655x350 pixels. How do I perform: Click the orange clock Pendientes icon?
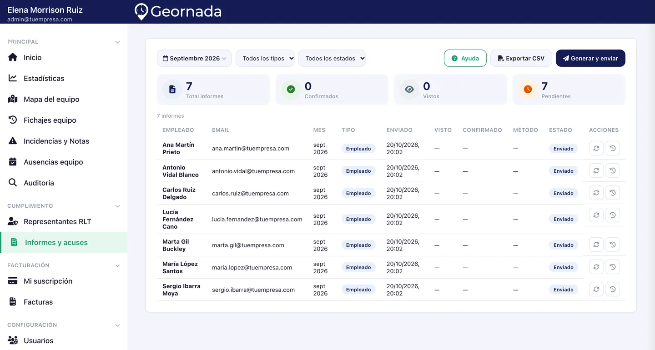point(528,90)
